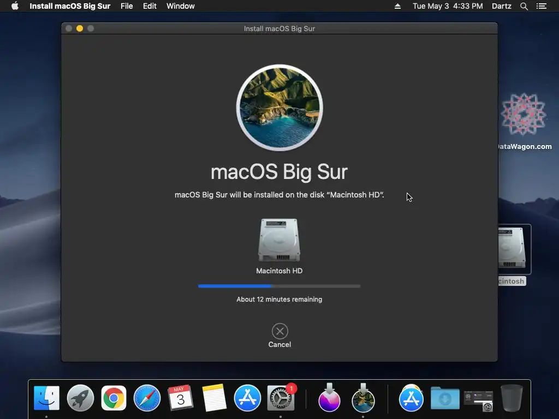
Task: Open Calendar showing May 3 in Dock
Action: point(180,398)
